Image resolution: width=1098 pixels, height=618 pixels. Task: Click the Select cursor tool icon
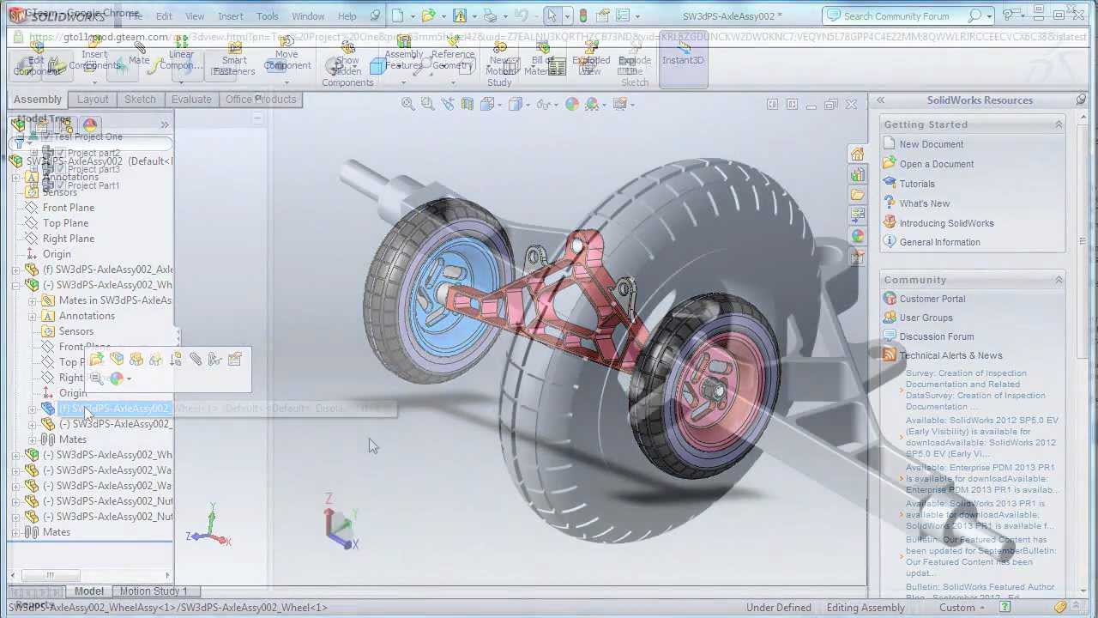[x=552, y=15]
